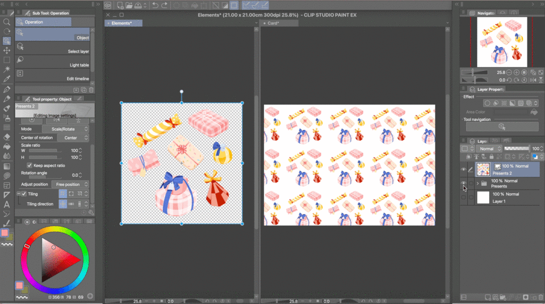Screen dimensions: 545x304
Task: Click the Scale ratio W slider
Action: pos(45,151)
